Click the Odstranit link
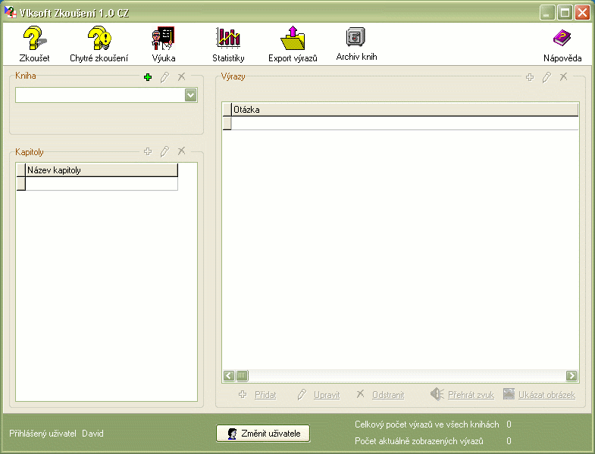This screenshot has width=595, height=454. coord(388,395)
